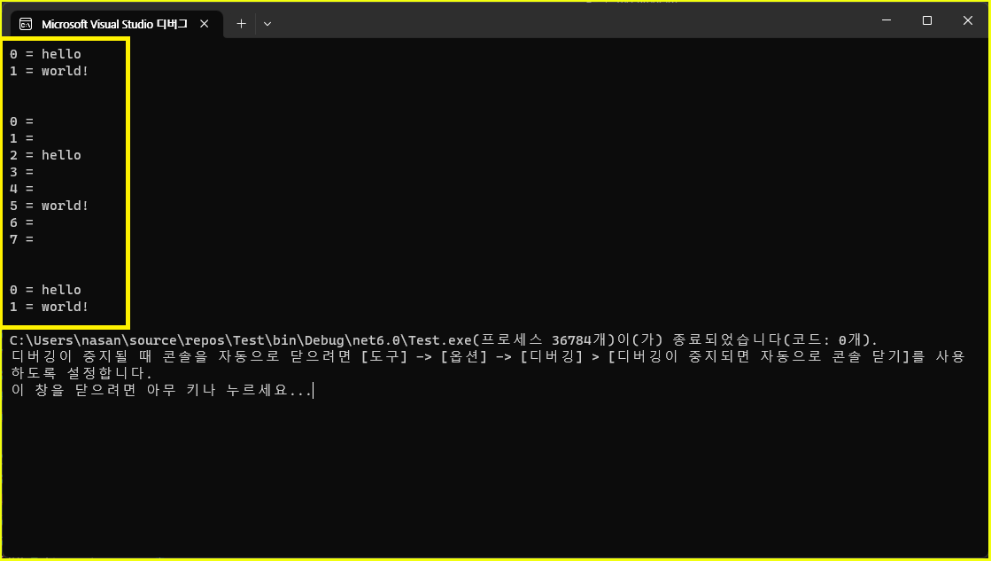Click the '6 =' empty entry line
The width and height of the screenshot is (991, 561).
(x=21, y=222)
